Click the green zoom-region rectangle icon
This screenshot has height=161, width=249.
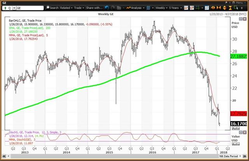236,8
